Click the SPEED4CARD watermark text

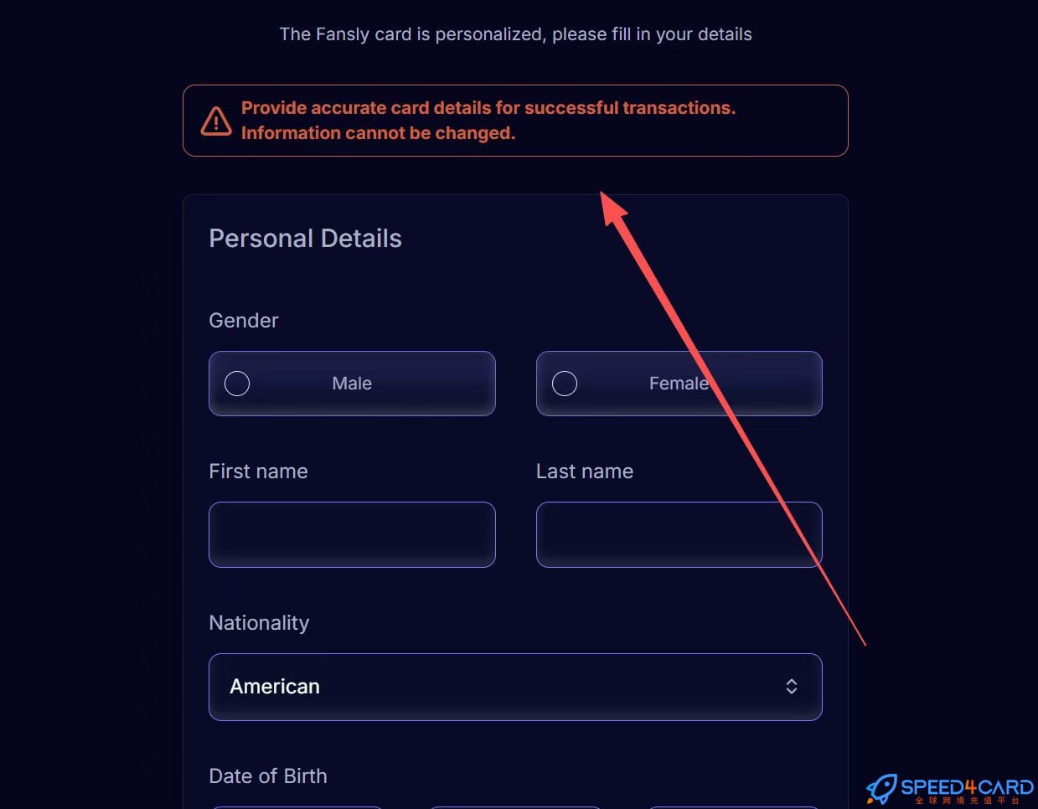(x=967, y=787)
